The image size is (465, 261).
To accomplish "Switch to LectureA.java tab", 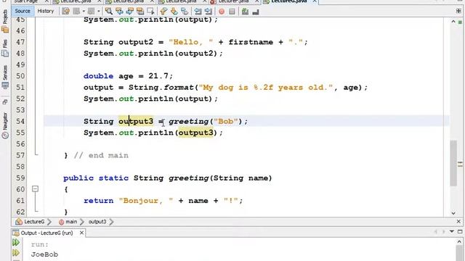I will [181, 1].
